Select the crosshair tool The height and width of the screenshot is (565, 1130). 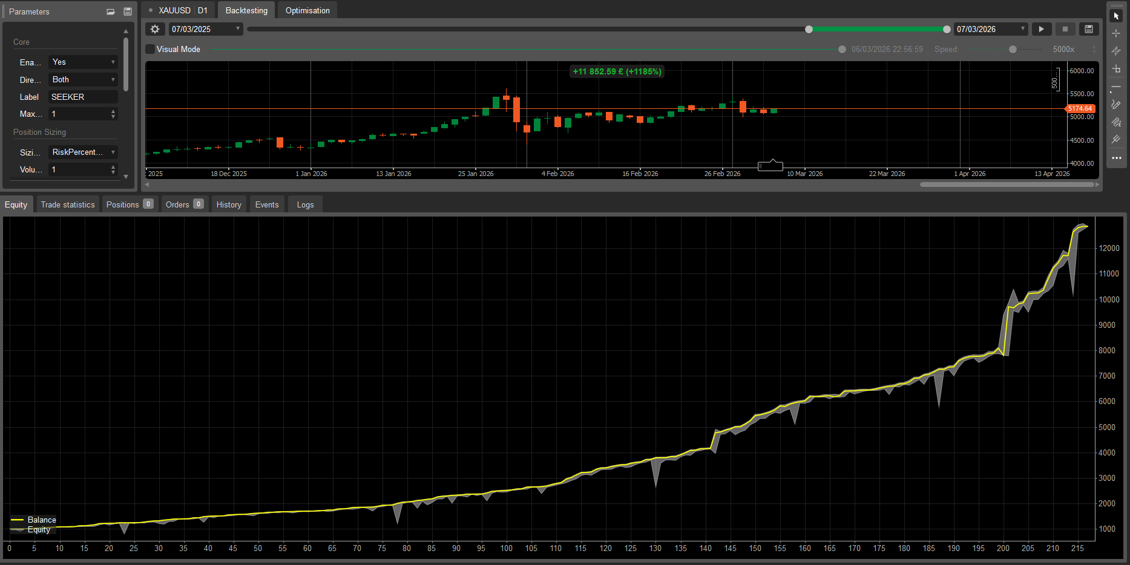click(x=1117, y=33)
